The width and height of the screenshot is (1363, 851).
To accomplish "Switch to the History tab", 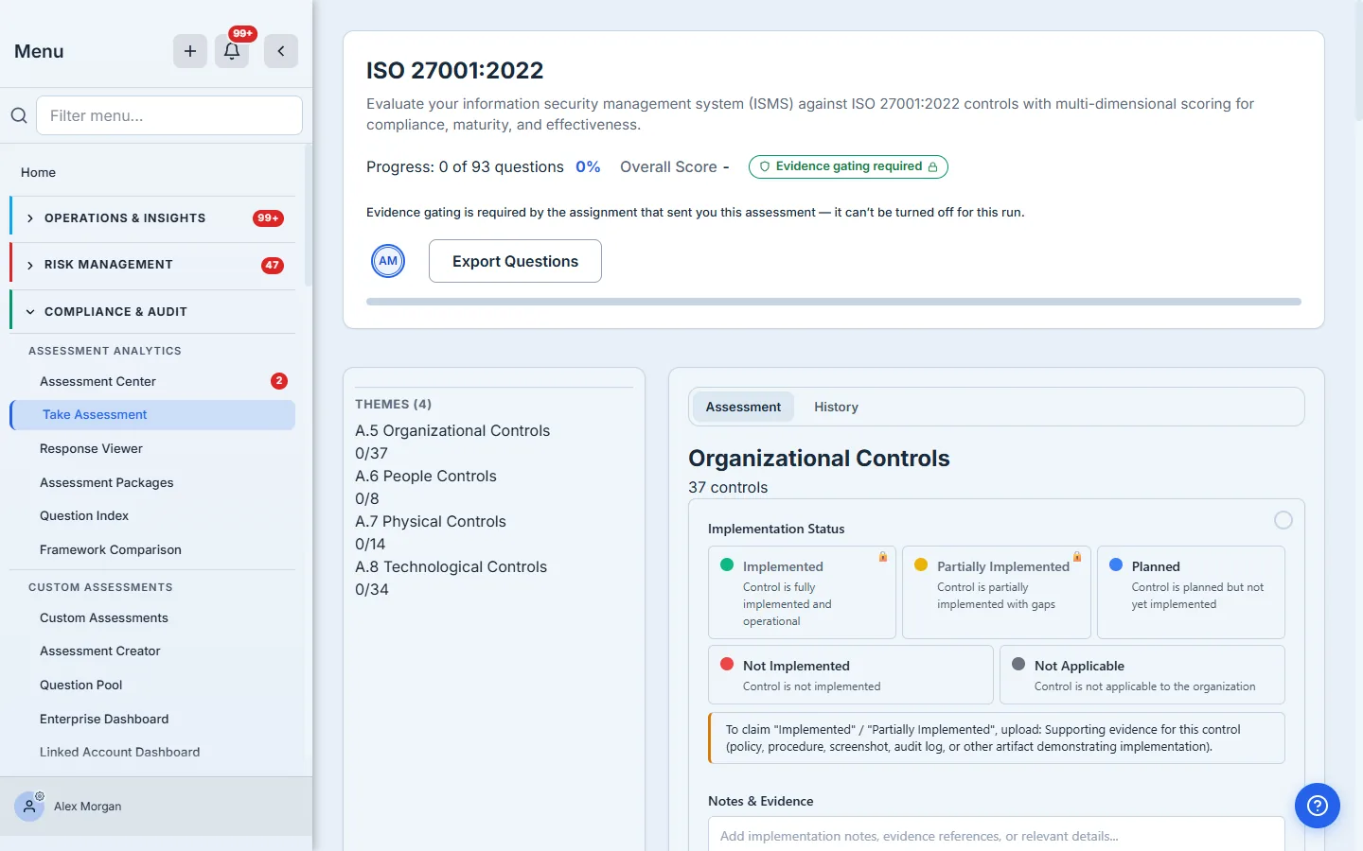I will pyautogui.click(x=837, y=407).
